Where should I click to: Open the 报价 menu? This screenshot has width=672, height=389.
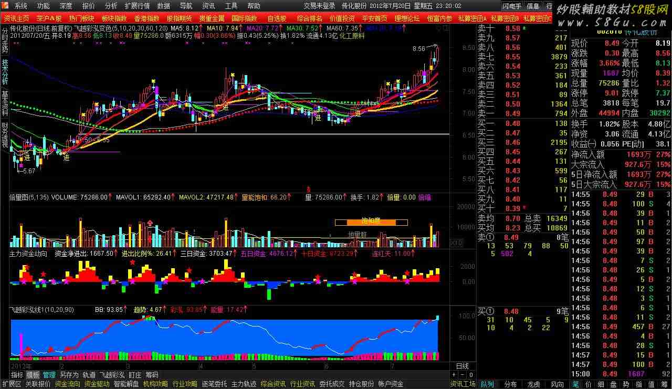[x=89, y=6]
